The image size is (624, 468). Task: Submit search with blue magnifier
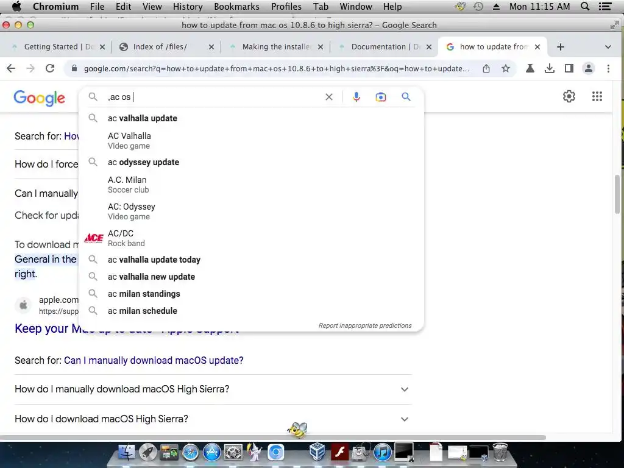(x=406, y=97)
